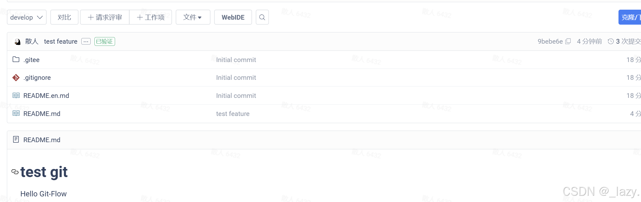Open the README.md file link
The height and width of the screenshot is (202, 641).
(42, 114)
